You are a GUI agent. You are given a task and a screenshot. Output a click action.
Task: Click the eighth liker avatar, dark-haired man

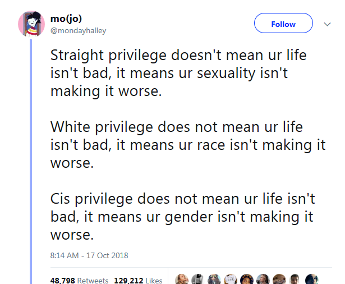click(x=295, y=279)
